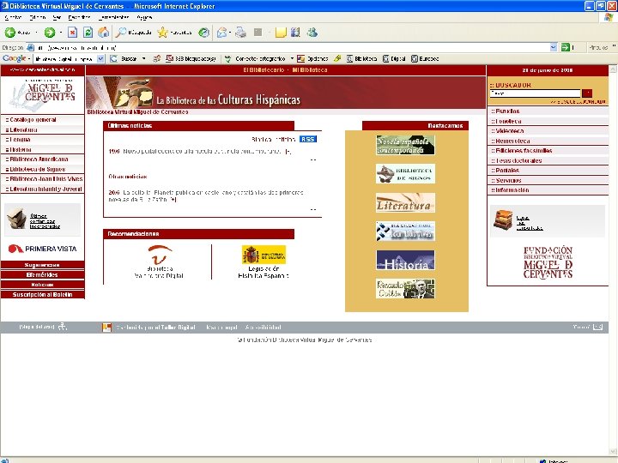Click the Accesibilidad footer link

[264, 328]
